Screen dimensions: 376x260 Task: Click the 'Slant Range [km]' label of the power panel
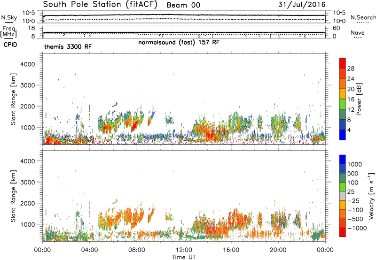(13, 99)
